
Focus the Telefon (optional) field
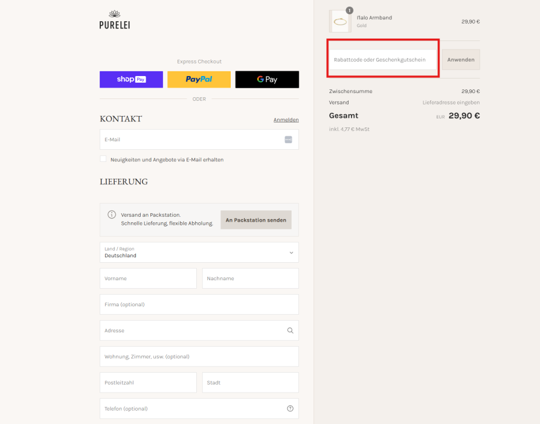[199, 408]
